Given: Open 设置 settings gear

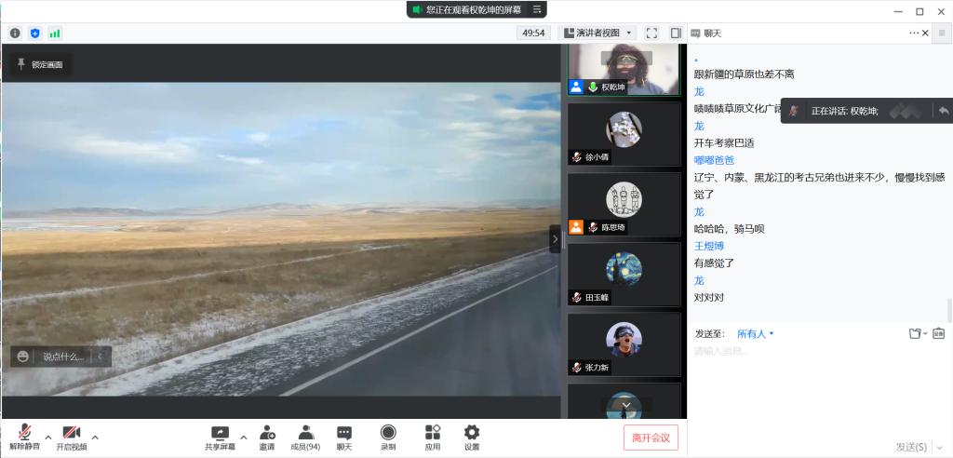Looking at the screenshot, I should [x=472, y=436].
